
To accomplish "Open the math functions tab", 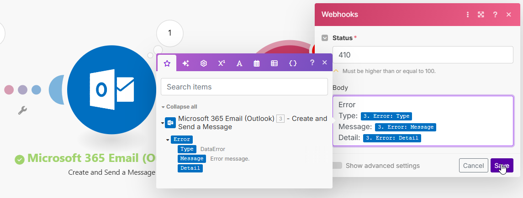I will tap(222, 63).
